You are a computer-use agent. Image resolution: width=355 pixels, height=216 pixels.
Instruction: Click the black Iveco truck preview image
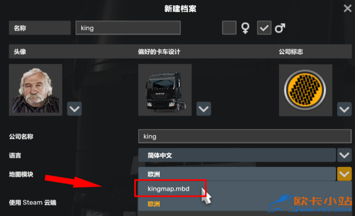tap(165, 90)
